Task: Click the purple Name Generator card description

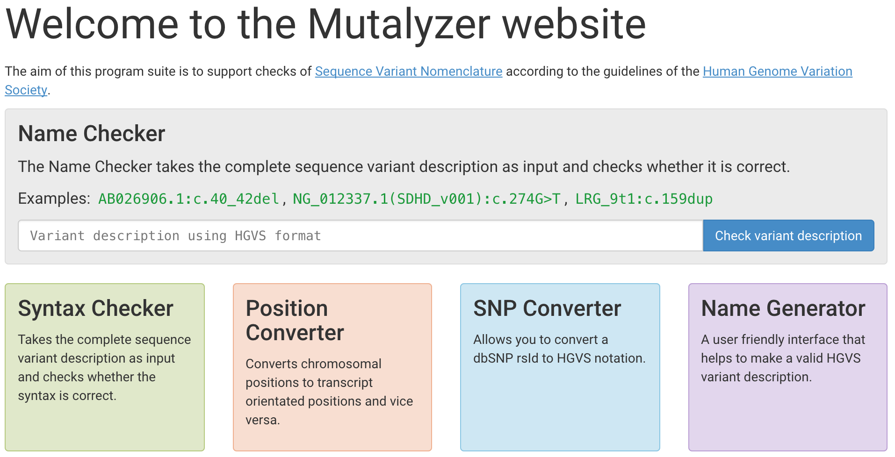Action: [x=783, y=358]
